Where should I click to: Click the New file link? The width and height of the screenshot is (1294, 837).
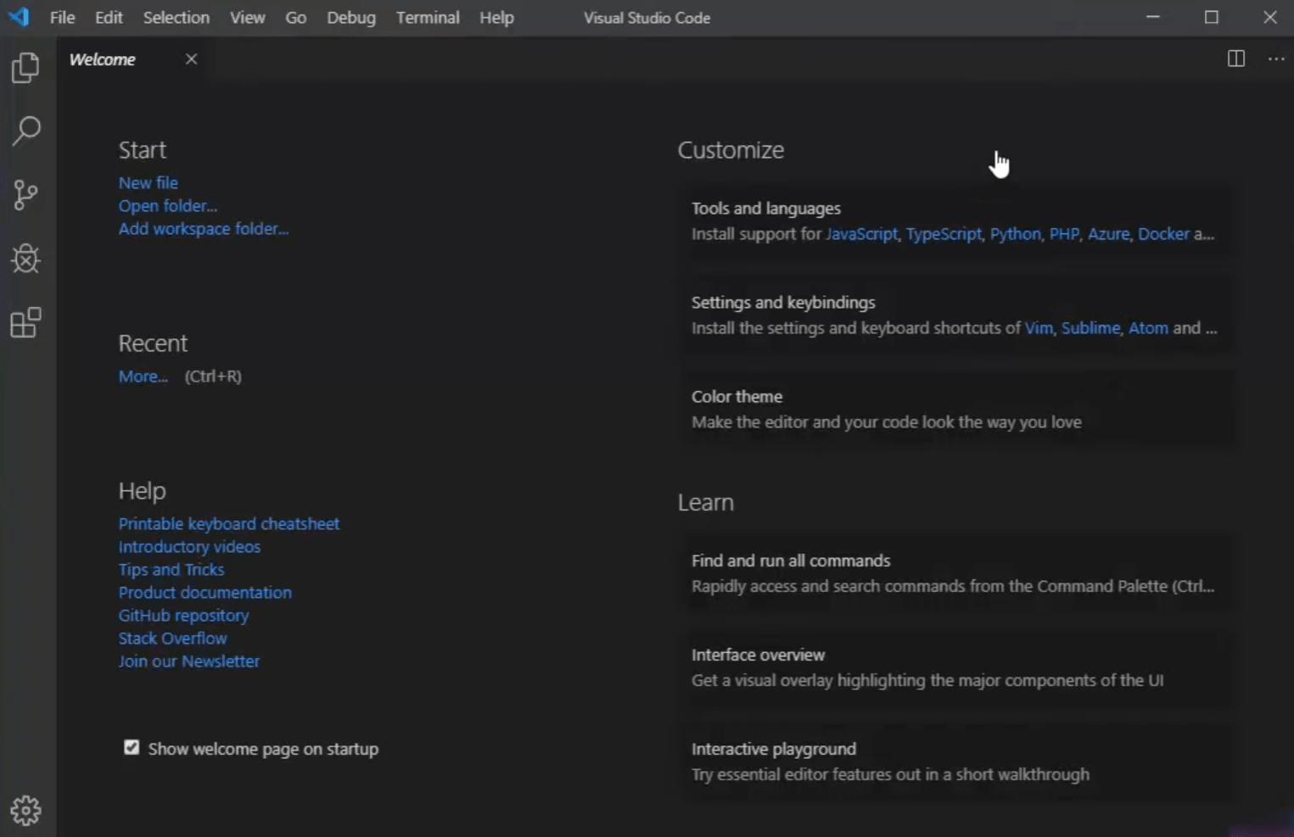(x=148, y=182)
